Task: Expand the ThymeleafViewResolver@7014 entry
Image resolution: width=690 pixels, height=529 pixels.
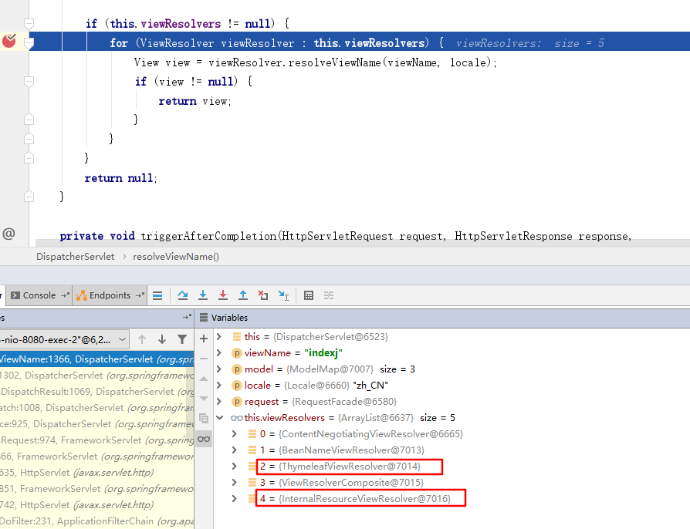Action: coord(236,467)
